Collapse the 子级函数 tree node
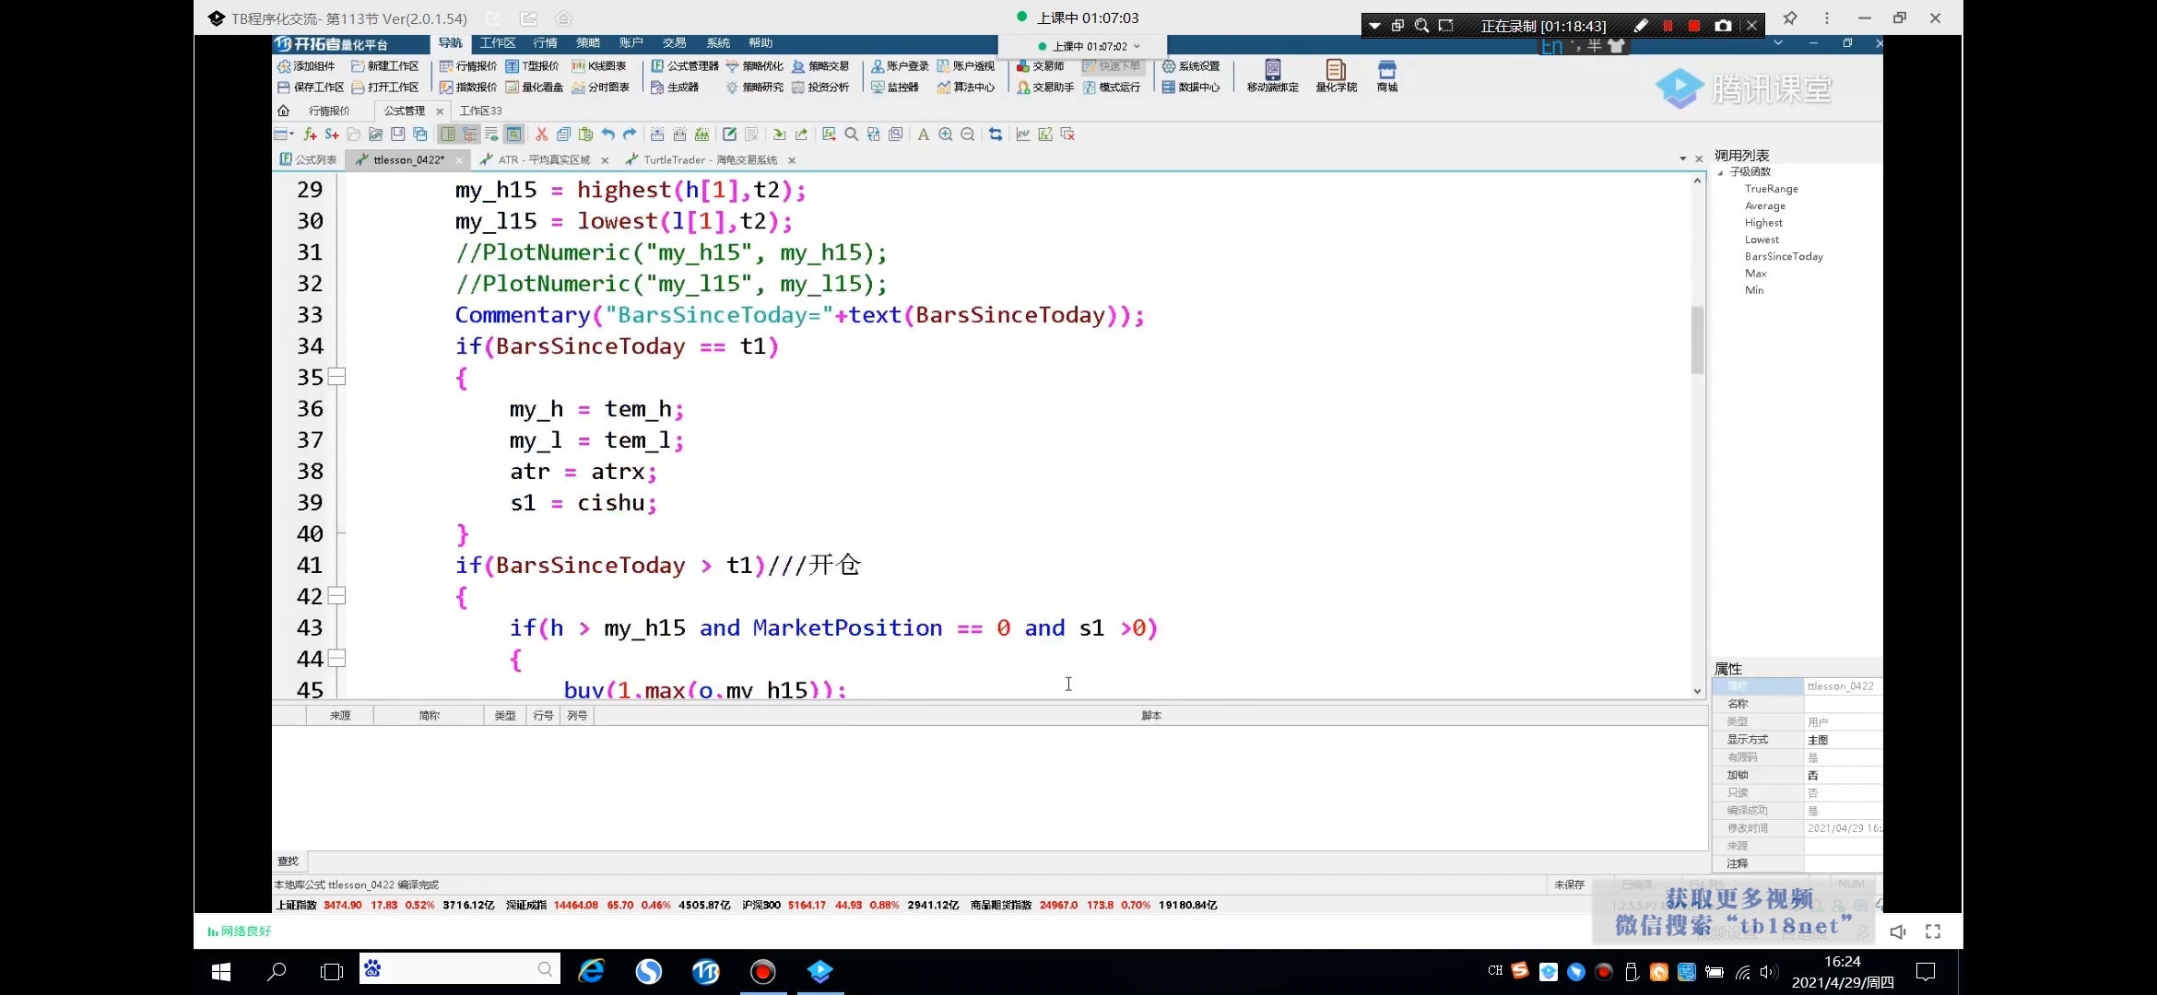The width and height of the screenshot is (2157, 995). (1720, 172)
